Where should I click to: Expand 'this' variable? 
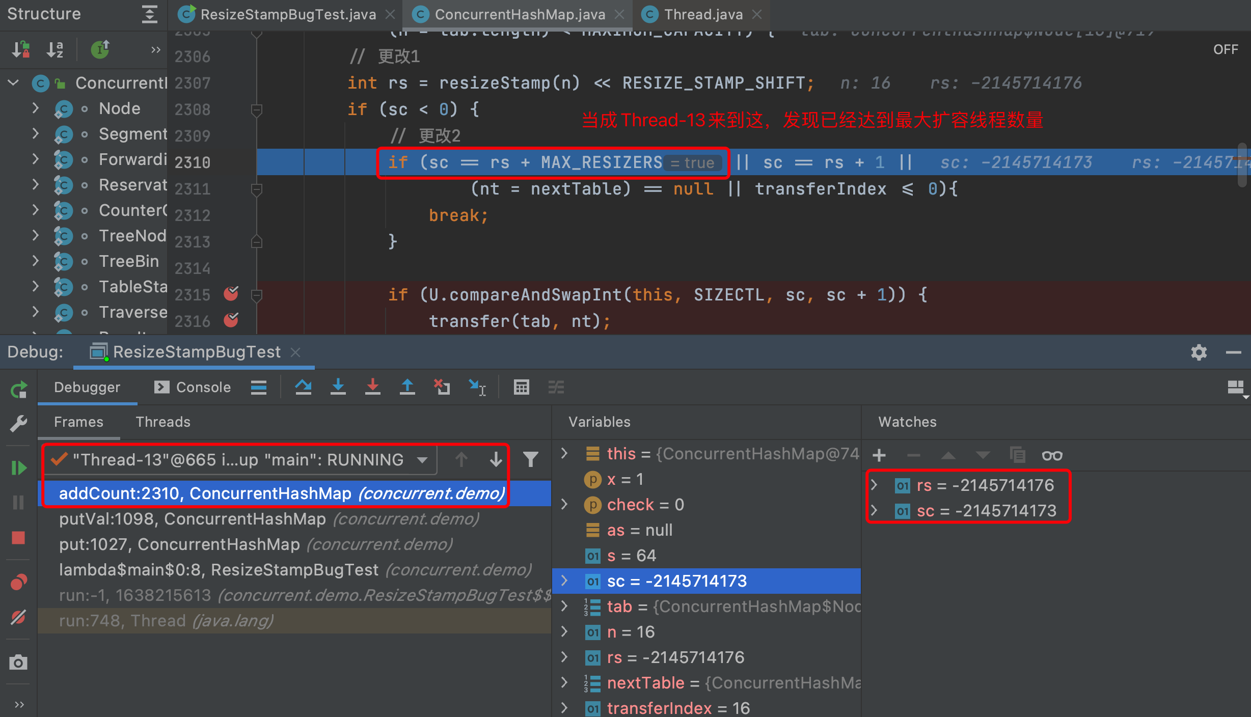coord(564,453)
